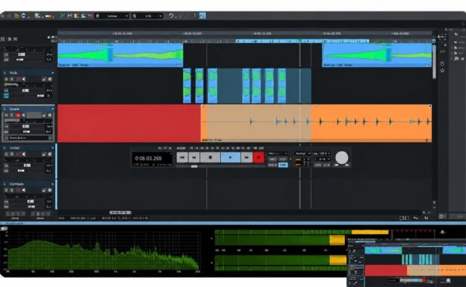Solo the Kick track
Viewport: 466px width, 287px height.
coord(12,79)
